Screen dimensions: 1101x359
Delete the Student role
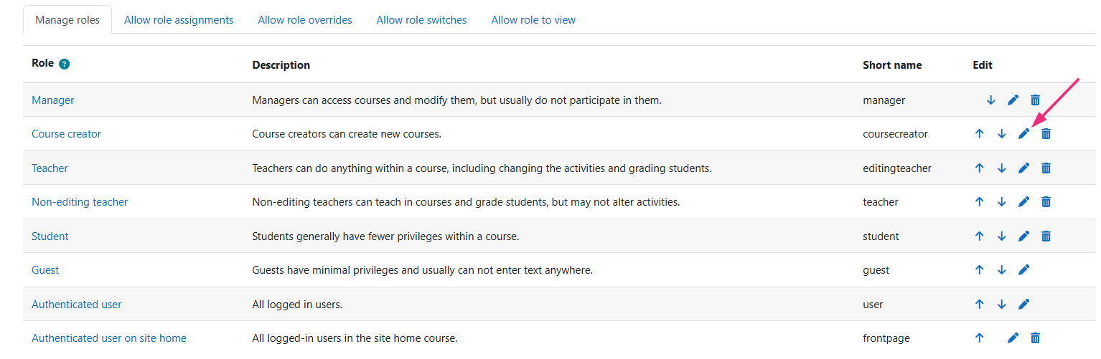click(1046, 236)
